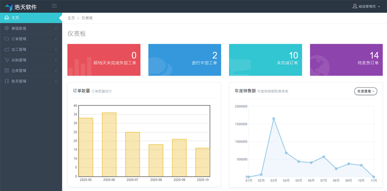Click the 主页 breadcrumb link
This screenshot has height=191, width=387.
pos(71,18)
